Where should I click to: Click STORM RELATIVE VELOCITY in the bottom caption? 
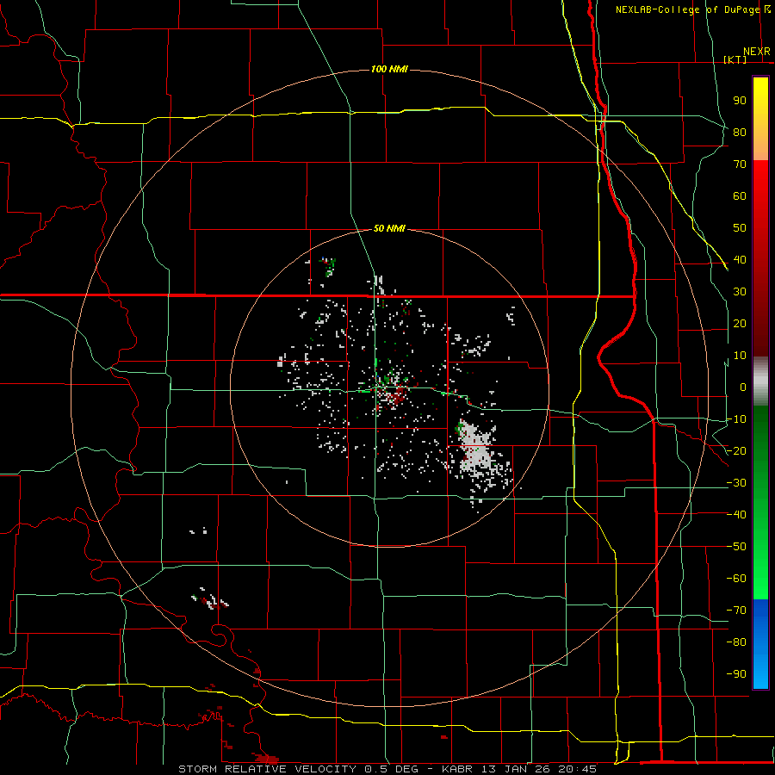tap(267, 769)
